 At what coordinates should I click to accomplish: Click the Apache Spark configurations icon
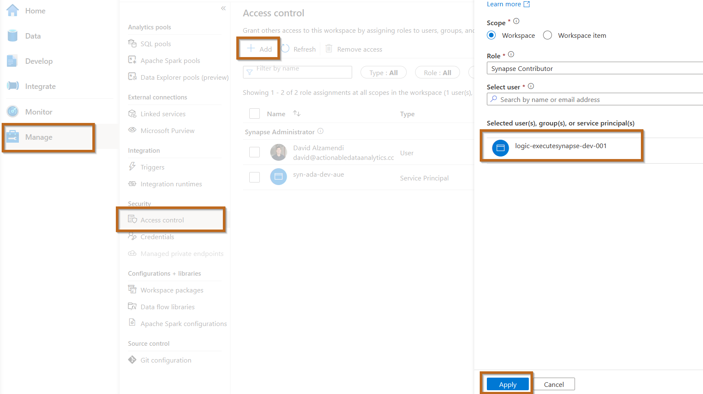tap(132, 323)
